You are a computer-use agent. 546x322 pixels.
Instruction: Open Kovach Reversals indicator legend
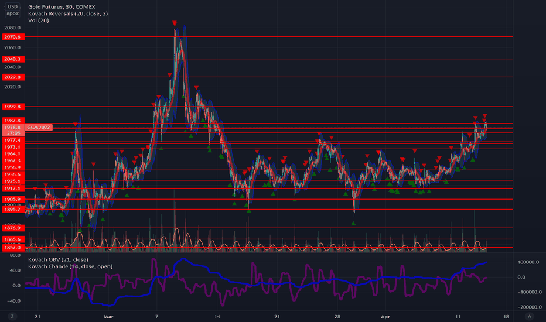(68, 13)
